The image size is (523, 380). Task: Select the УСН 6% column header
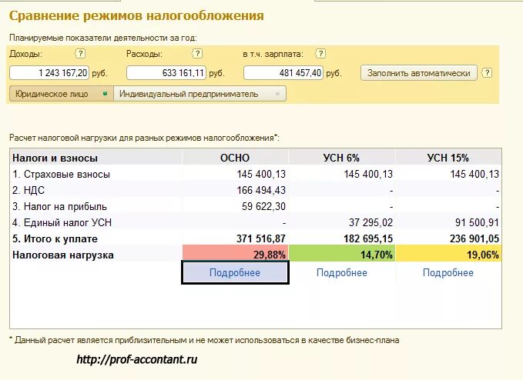click(342, 158)
